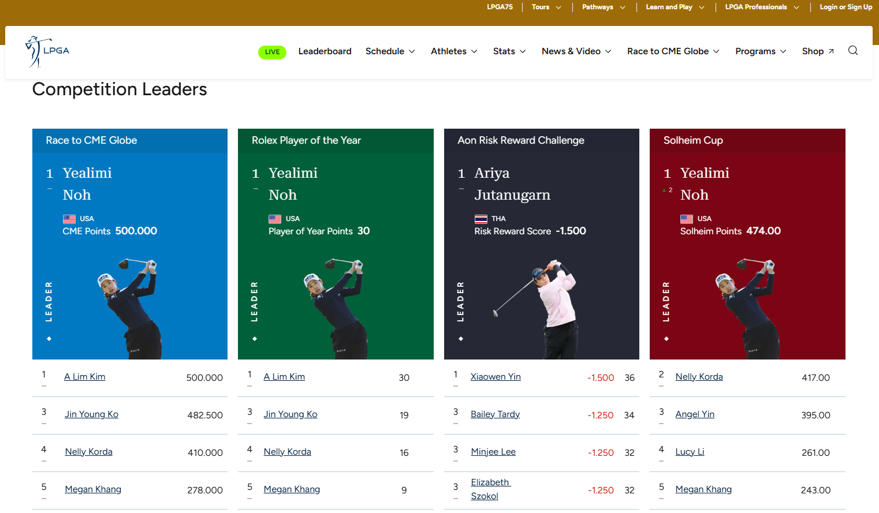
Task: Expand the Tours dropdown
Action: 546,7
